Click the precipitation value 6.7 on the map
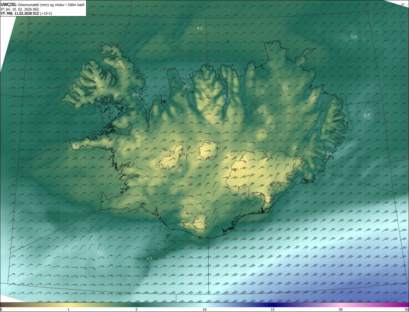Image resolution: width=409 pixels, height=312 pixels. click(x=367, y=115)
